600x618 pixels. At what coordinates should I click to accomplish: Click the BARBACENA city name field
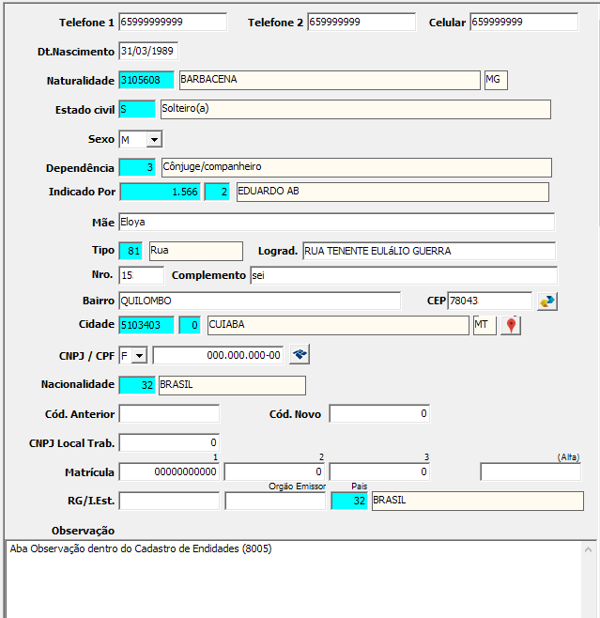330,80
